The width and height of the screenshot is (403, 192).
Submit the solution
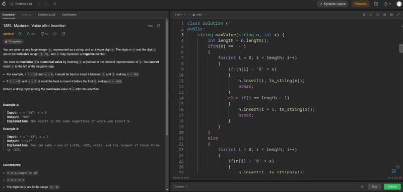click(392, 186)
